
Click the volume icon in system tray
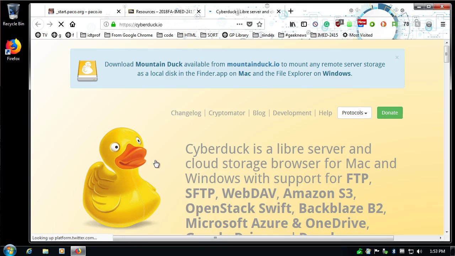click(419, 251)
